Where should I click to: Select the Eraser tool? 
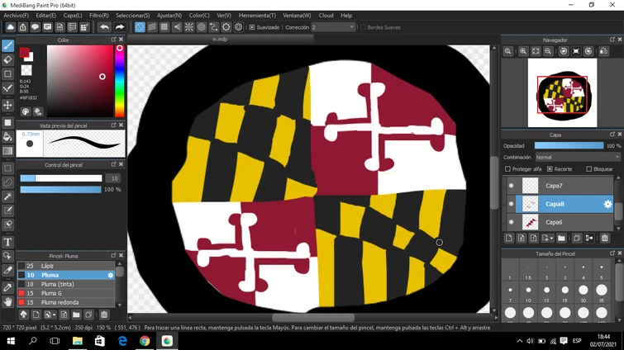click(x=7, y=60)
